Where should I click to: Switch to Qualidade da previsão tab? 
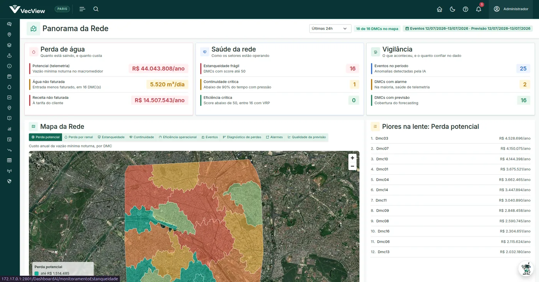click(307, 137)
